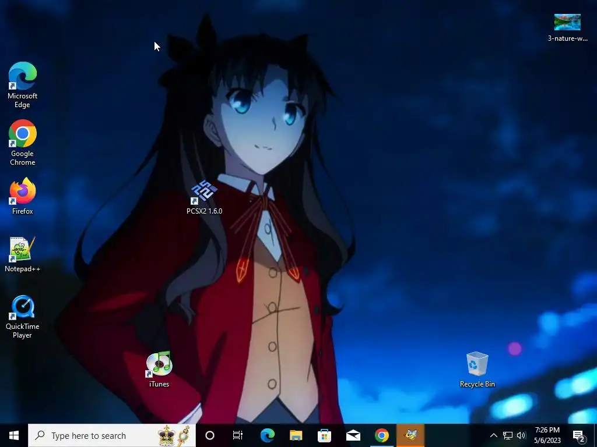The height and width of the screenshot is (447, 597).
Task: Select the Google Chrome desktop shortcut
Action: click(x=23, y=143)
